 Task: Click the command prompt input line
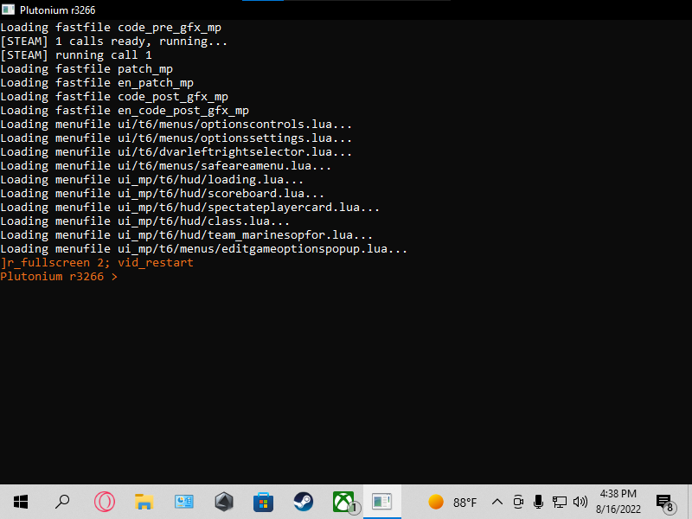point(59,277)
